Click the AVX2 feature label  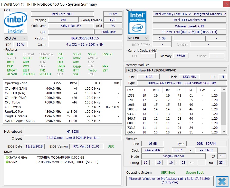[x=77, y=58]
